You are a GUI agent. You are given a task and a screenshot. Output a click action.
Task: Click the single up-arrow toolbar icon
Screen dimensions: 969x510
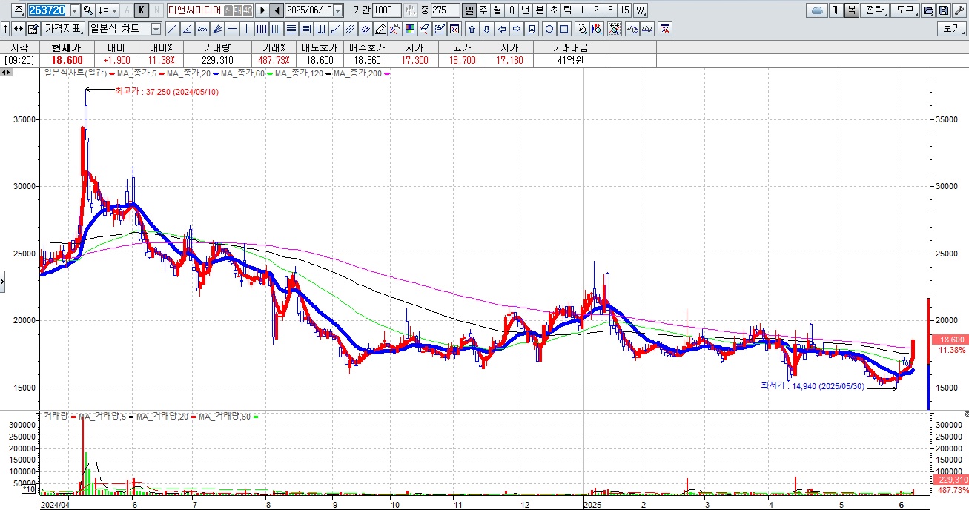(5, 29)
